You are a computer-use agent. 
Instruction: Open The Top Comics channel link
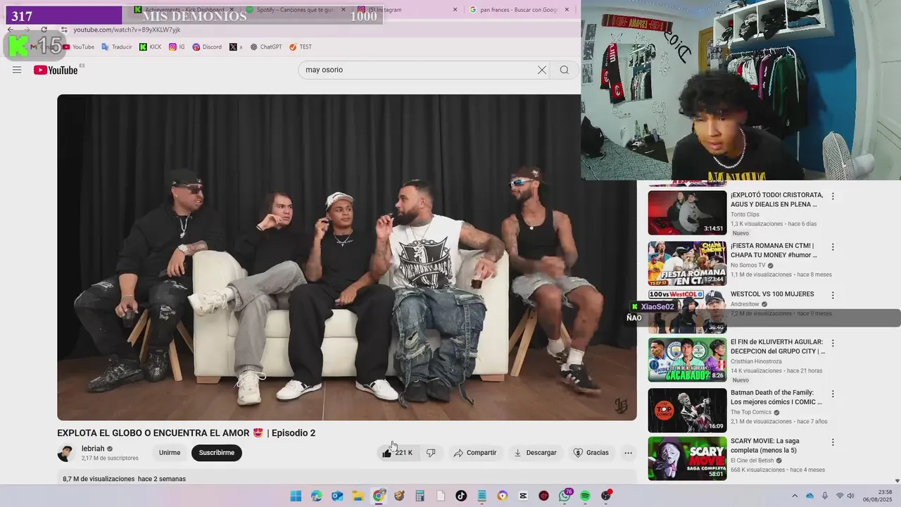pyautogui.click(x=751, y=413)
